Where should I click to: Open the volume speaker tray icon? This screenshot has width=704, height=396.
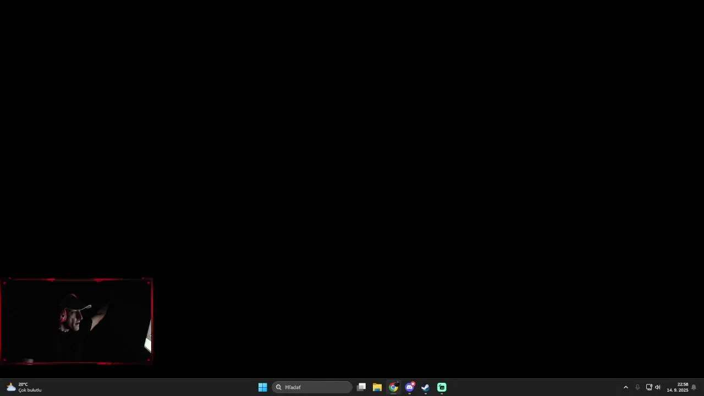coord(657,387)
